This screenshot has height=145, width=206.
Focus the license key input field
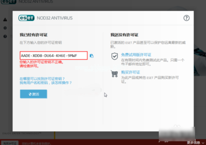54,56
